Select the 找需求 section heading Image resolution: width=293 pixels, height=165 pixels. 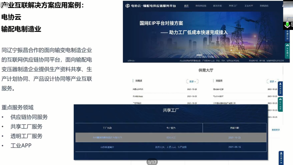[x=139, y=81]
